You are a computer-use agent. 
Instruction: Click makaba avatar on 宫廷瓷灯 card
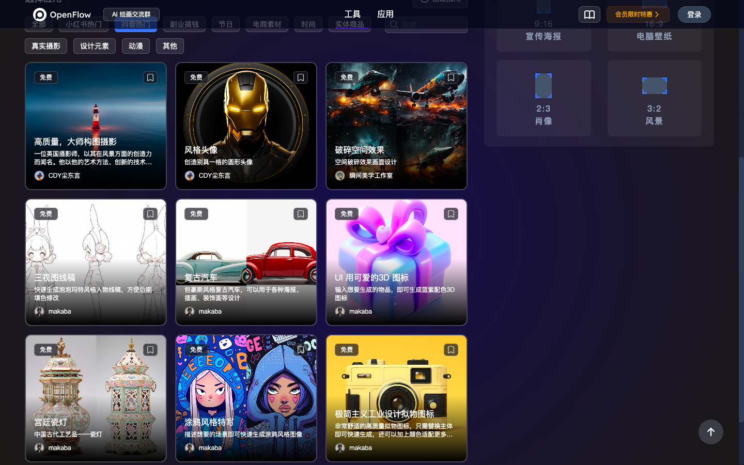click(x=39, y=448)
